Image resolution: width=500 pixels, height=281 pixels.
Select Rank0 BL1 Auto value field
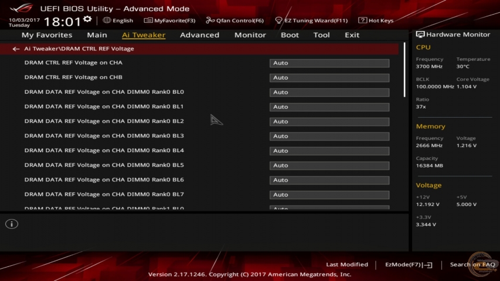pos(329,107)
